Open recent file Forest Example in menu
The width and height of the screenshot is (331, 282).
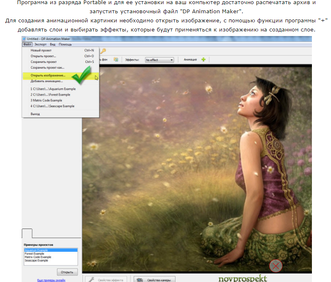tap(61, 95)
